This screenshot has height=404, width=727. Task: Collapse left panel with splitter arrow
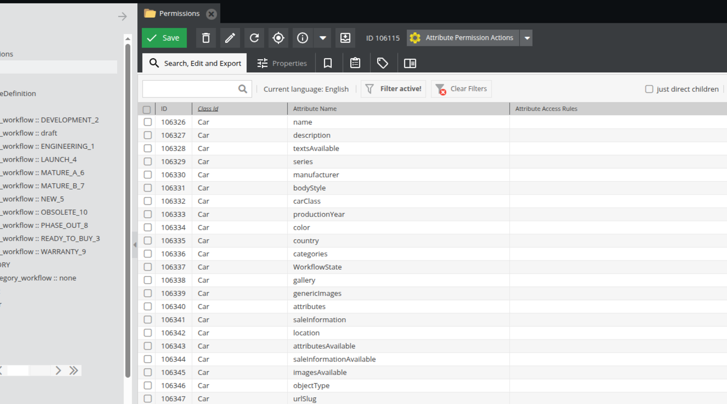(135, 245)
